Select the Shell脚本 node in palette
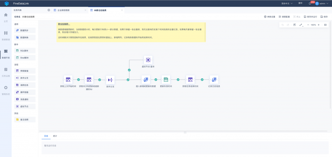Screen dimensions: 332x157 (25, 58)
